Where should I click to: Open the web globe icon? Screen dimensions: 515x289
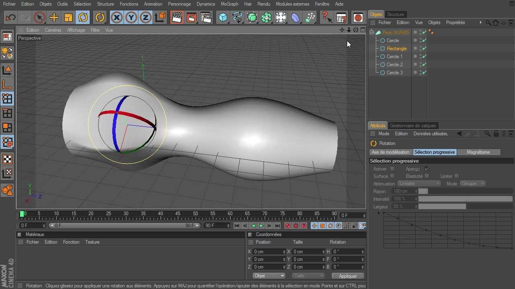tap(358, 18)
